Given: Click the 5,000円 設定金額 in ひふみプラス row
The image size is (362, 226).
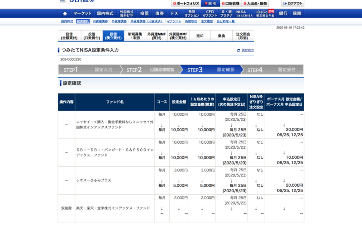Looking at the screenshot, I should (181, 185).
